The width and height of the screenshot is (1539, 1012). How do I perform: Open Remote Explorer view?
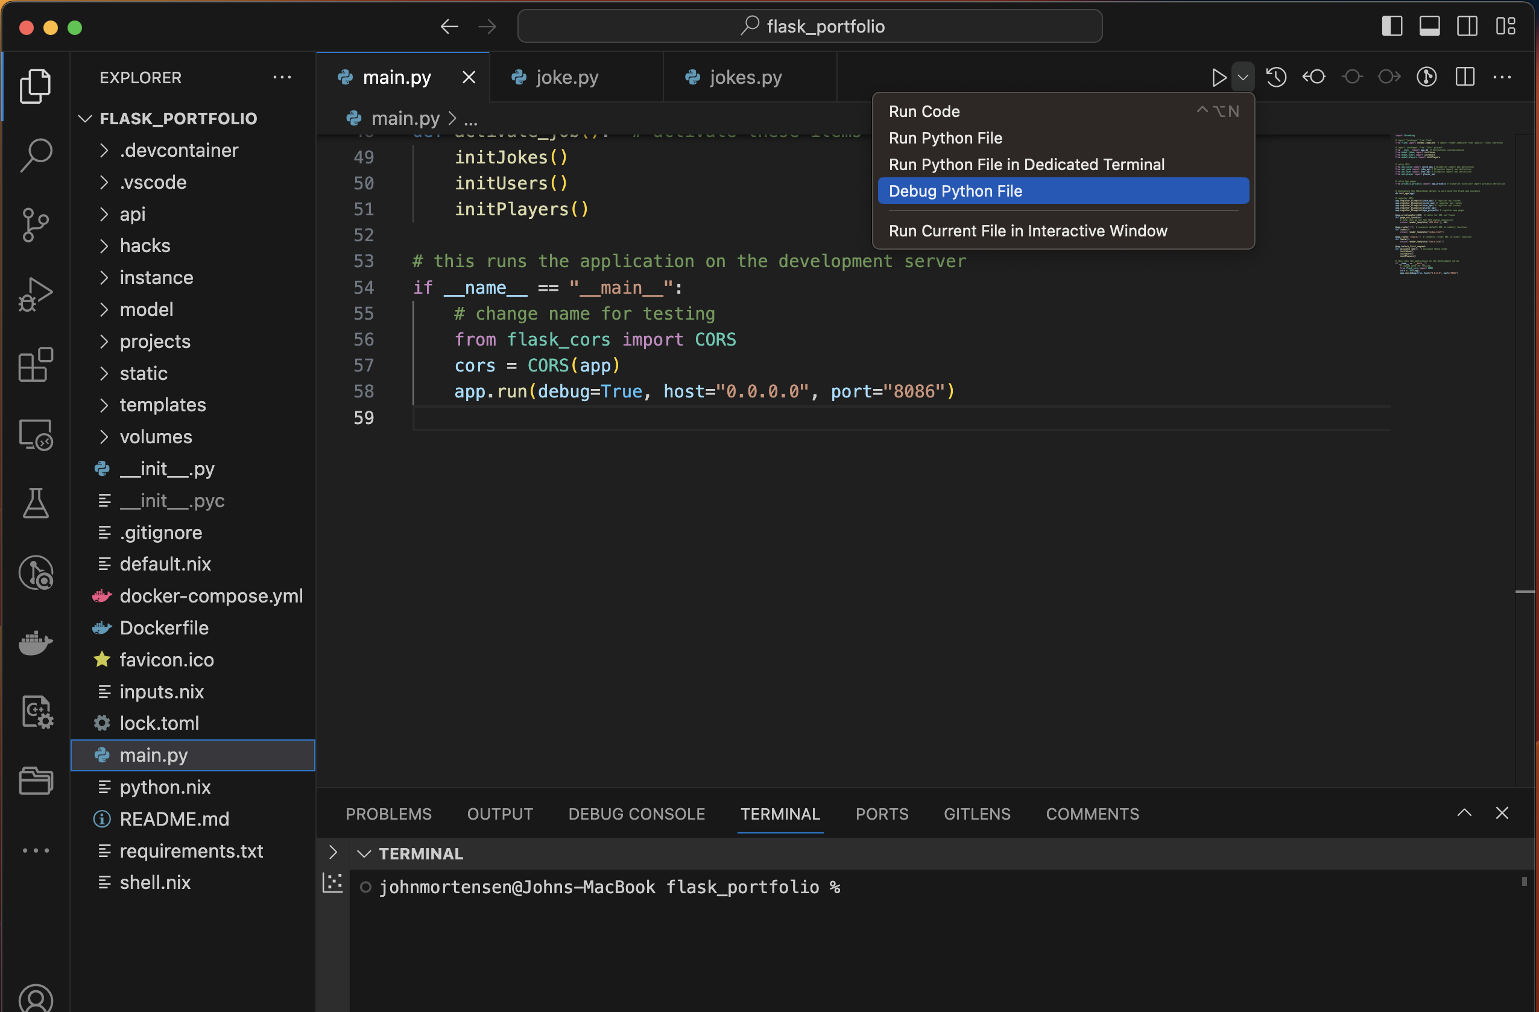tap(36, 435)
